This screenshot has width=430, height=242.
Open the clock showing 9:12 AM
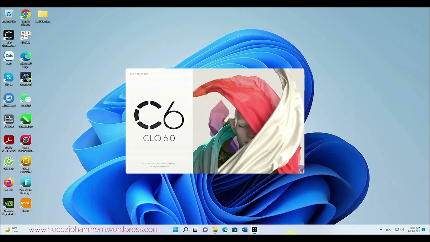[414, 230]
